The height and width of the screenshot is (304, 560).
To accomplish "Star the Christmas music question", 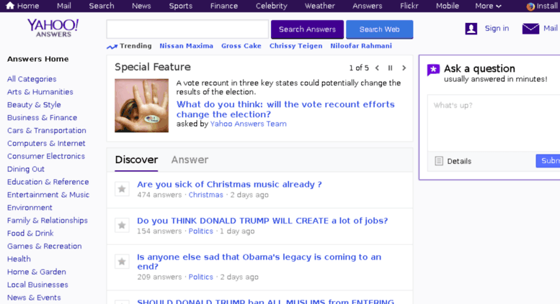I will 122,189.
